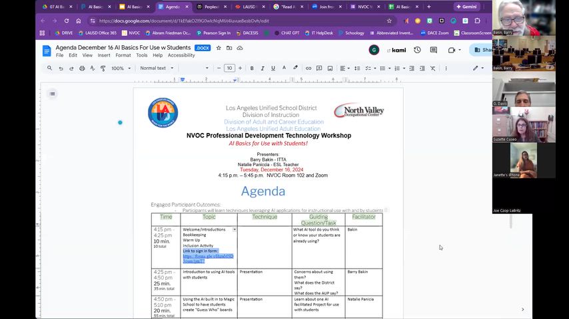
Task: Show the document outline
Action: [52, 94]
